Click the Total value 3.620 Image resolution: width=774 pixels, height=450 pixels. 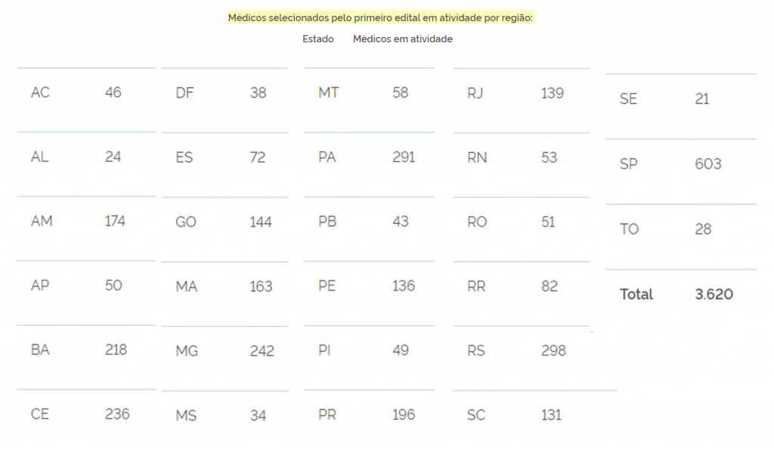tap(714, 294)
